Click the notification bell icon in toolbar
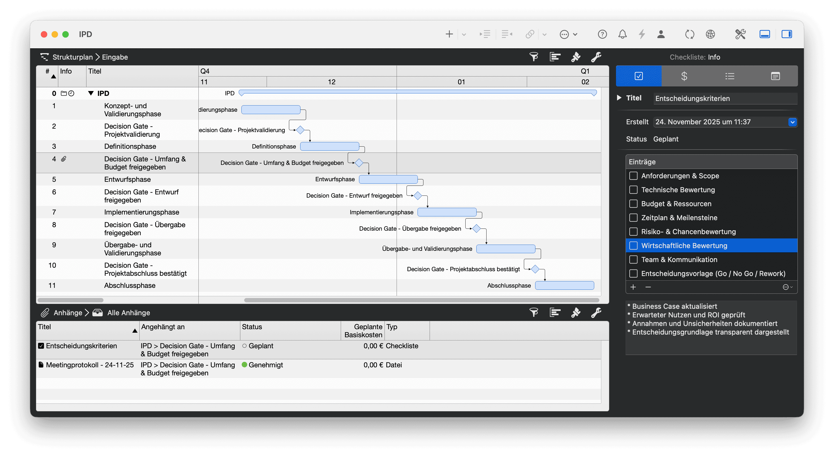The image size is (834, 457). point(622,34)
